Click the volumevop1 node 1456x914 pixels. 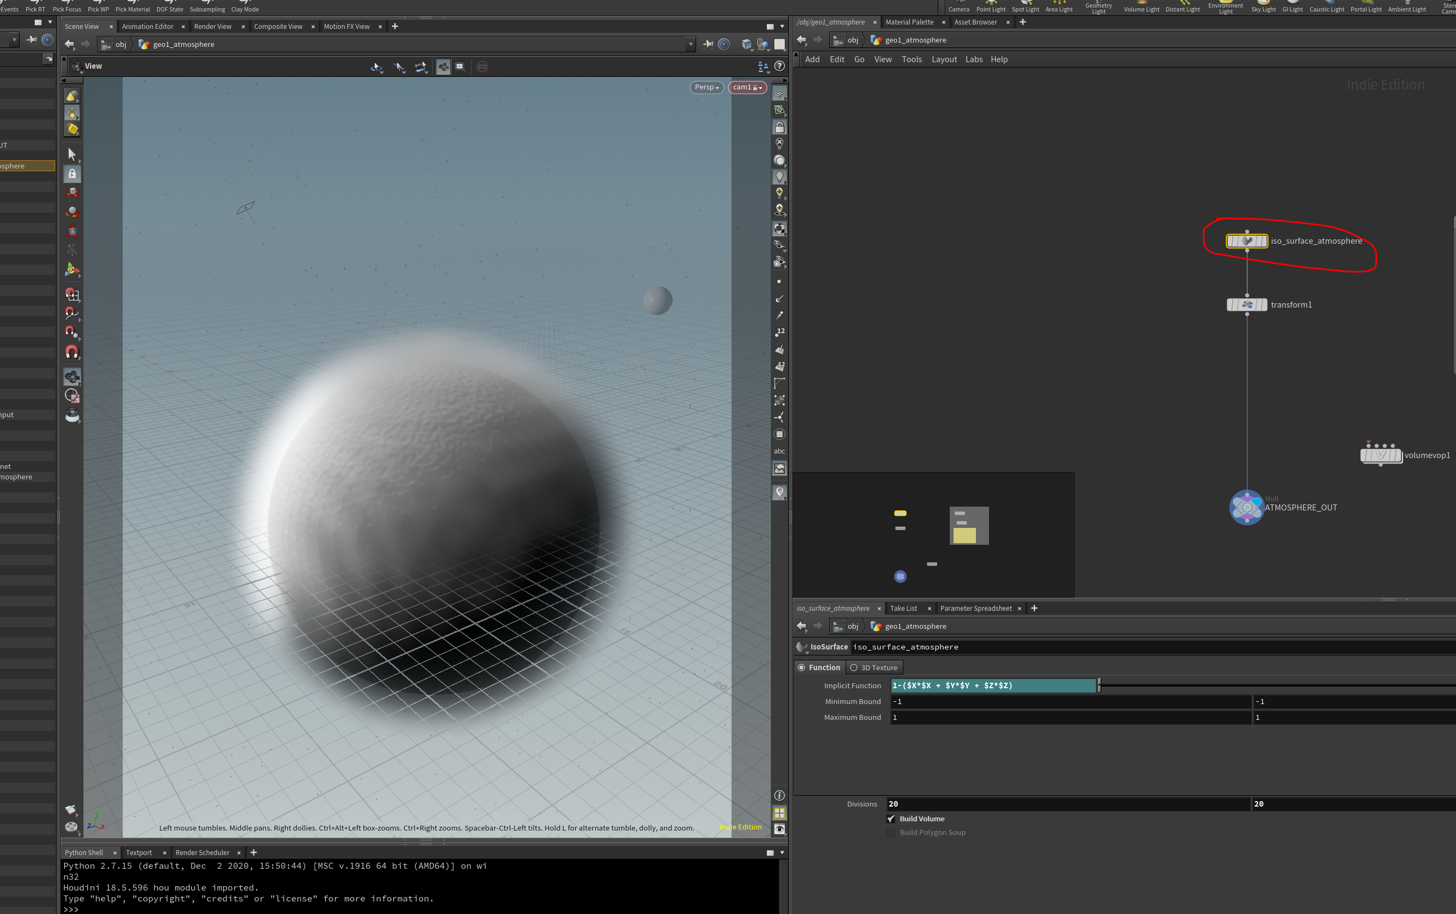(x=1380, y=455)
